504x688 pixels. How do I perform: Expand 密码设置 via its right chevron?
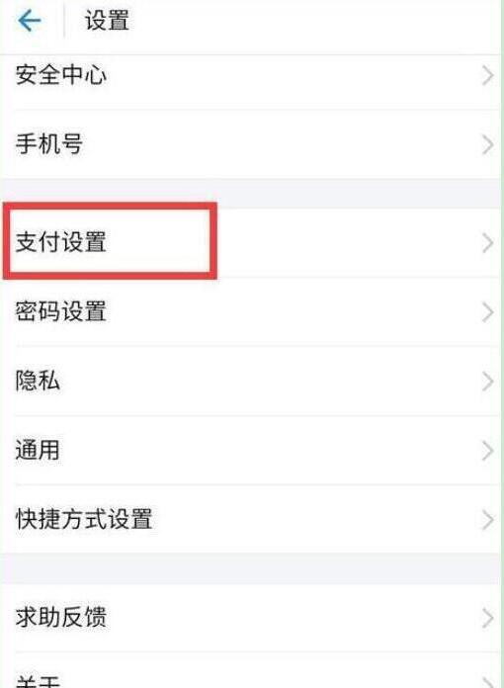pos(487,312)
